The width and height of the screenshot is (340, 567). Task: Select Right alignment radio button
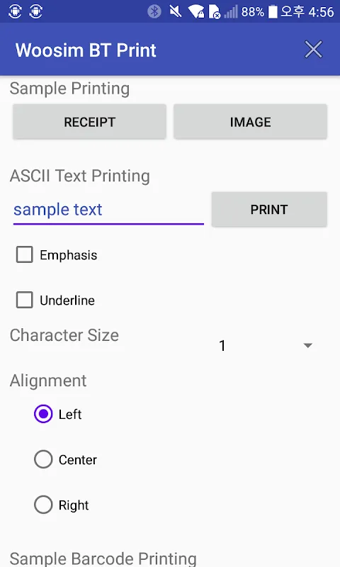tap(43, 505)
